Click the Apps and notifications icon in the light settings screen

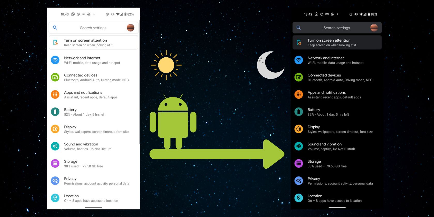(55, 95)
